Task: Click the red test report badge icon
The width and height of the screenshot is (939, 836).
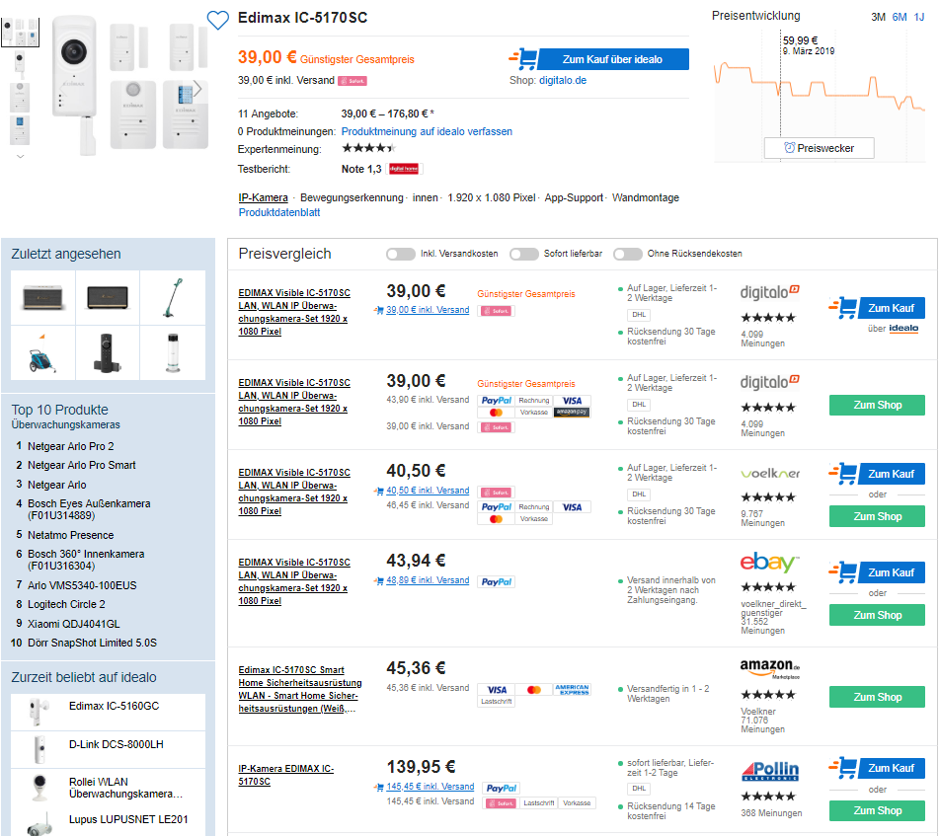Action: [x=404, y=169]
